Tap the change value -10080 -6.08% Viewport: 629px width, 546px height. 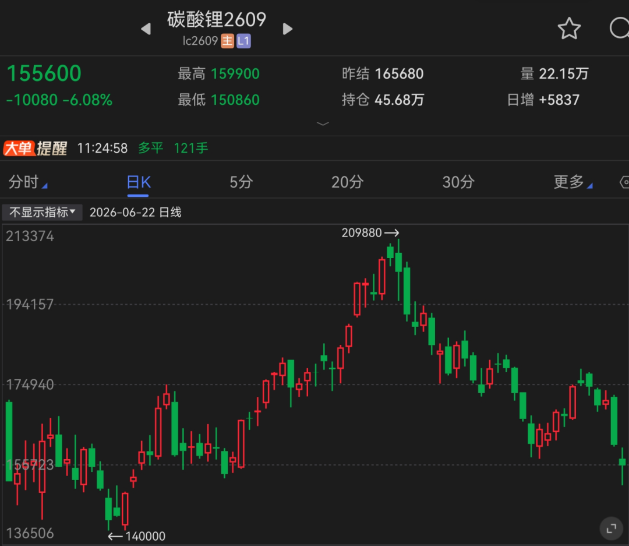59,100
